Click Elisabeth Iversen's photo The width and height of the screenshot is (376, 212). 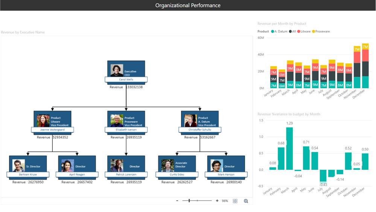[117, 121]
